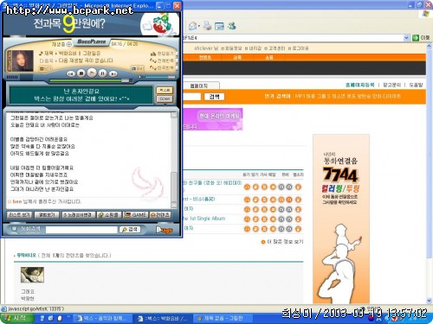The image size is (433, 324).
Task: Toggle 한곡반복 repeat-one mode
Action: point(162,67)
